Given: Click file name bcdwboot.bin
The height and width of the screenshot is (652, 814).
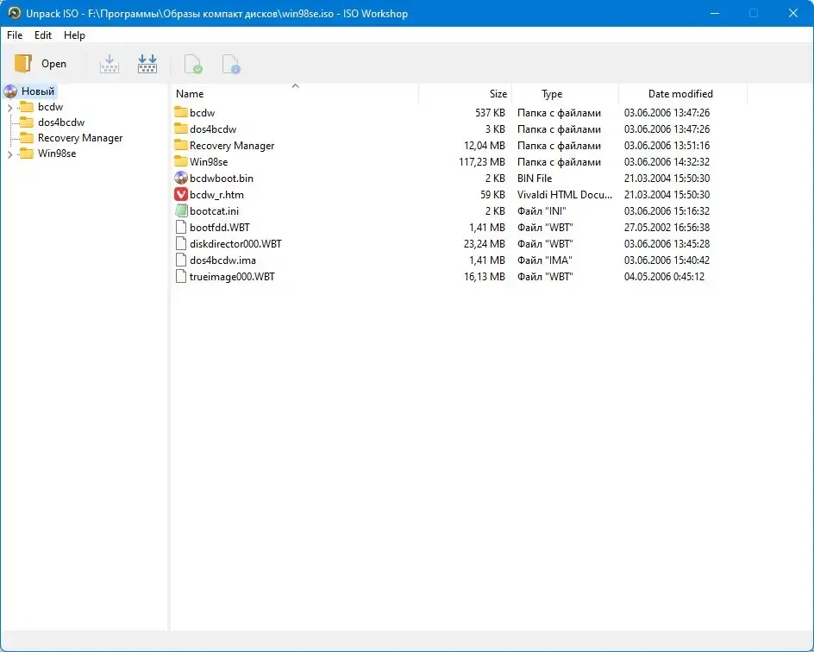Looking at the screenshot, I should tap(222, 178).
